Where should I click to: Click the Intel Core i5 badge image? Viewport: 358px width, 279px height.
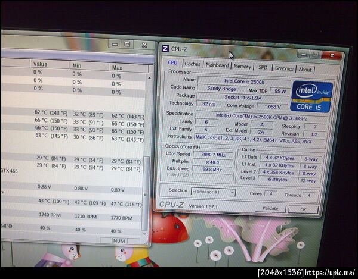click(311, 96)
